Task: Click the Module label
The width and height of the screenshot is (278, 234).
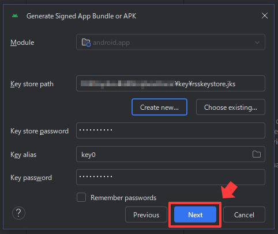Action: (x=22, y=43)
